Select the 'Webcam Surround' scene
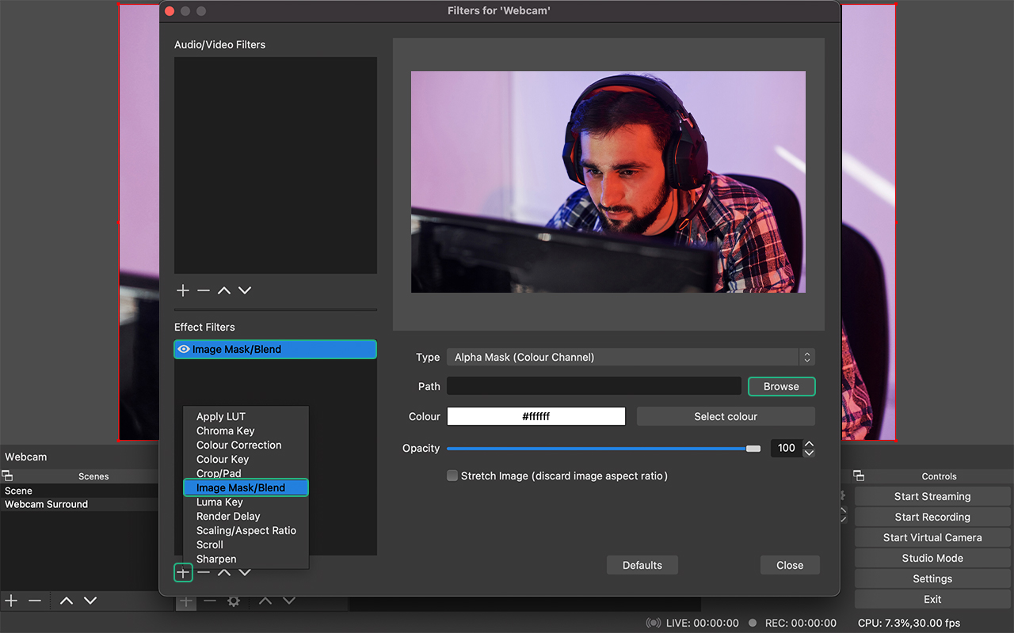Viewport: 1014px width, 633px height. (79, 504)
